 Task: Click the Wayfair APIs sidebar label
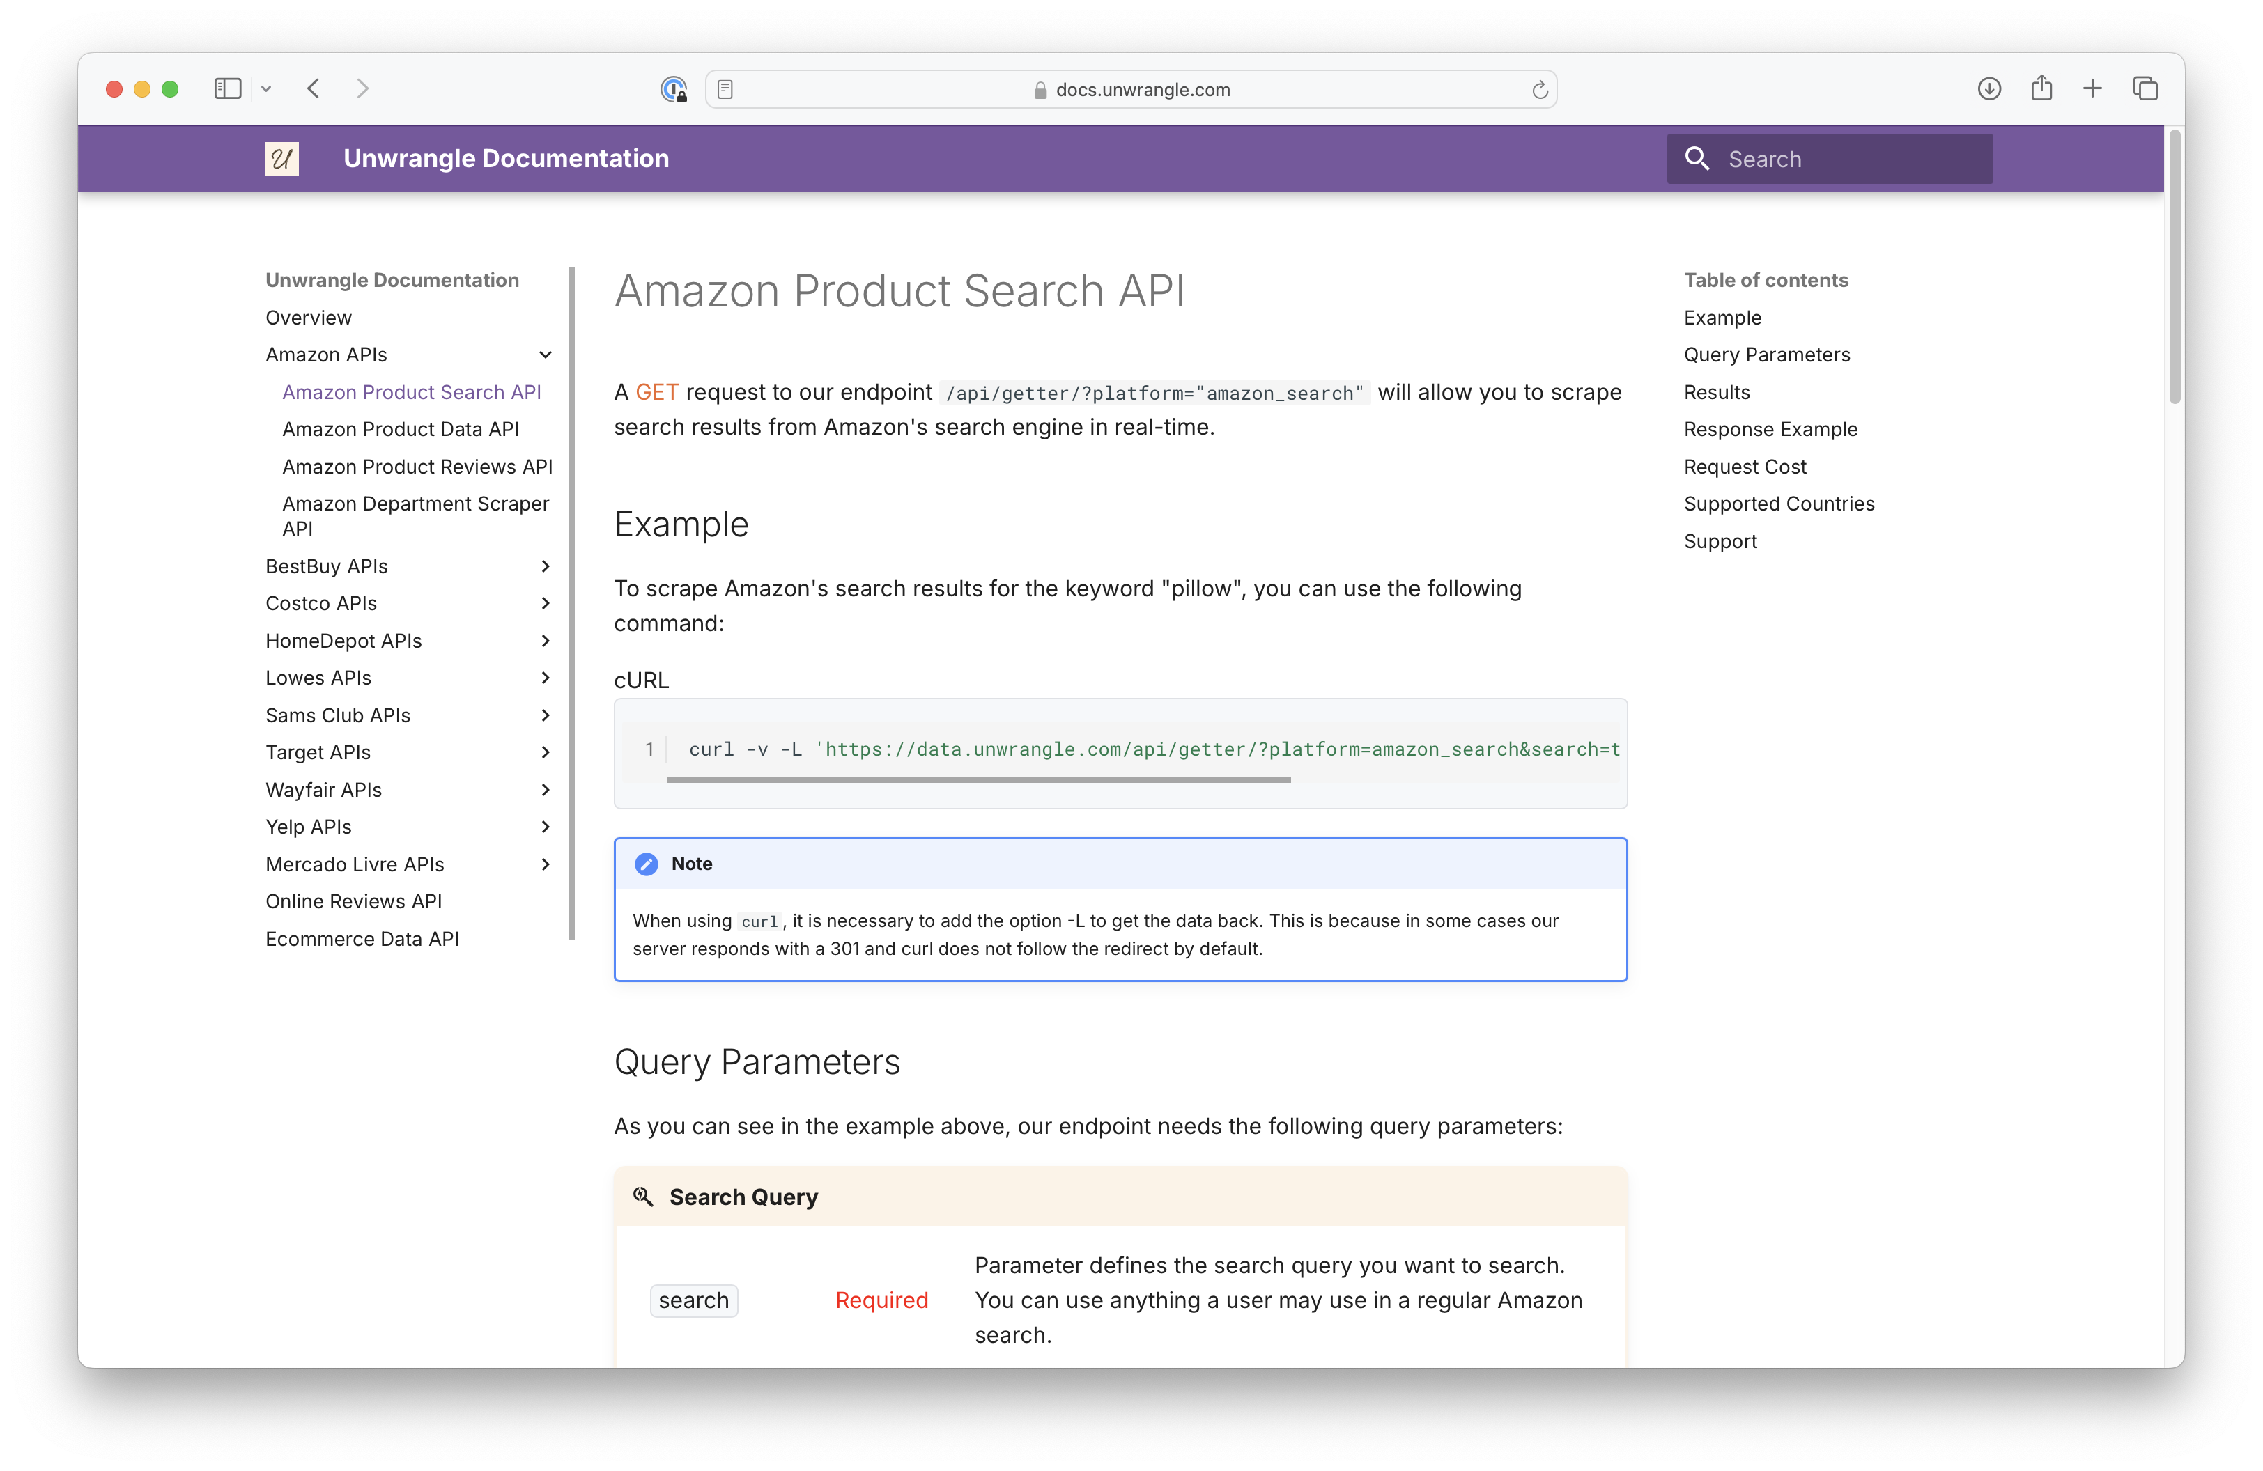tap(323, 790)
